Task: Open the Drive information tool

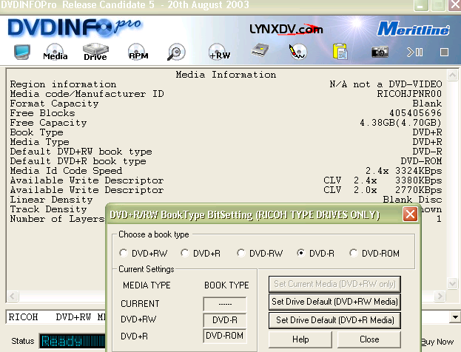Action: click(x=95, y=52)
